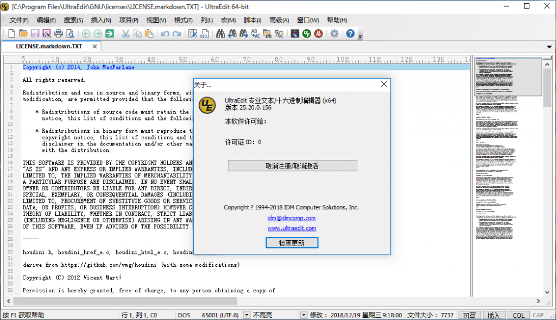Open the 插入(N) menu
Screen dimensions: 556x320
click(101, 20)
